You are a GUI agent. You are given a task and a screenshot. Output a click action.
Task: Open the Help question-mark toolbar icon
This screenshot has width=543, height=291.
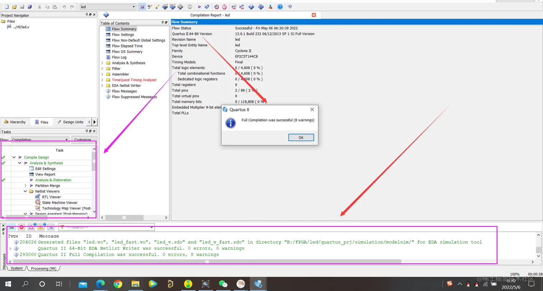(x=280, y=7)
